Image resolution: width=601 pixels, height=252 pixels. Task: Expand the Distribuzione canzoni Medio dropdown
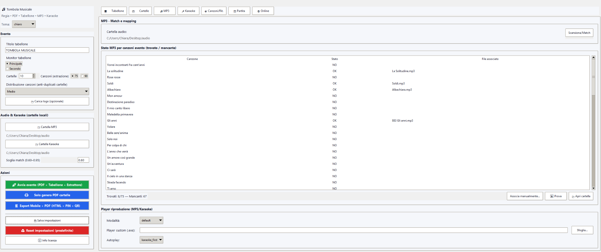click(x=47, y=91)
